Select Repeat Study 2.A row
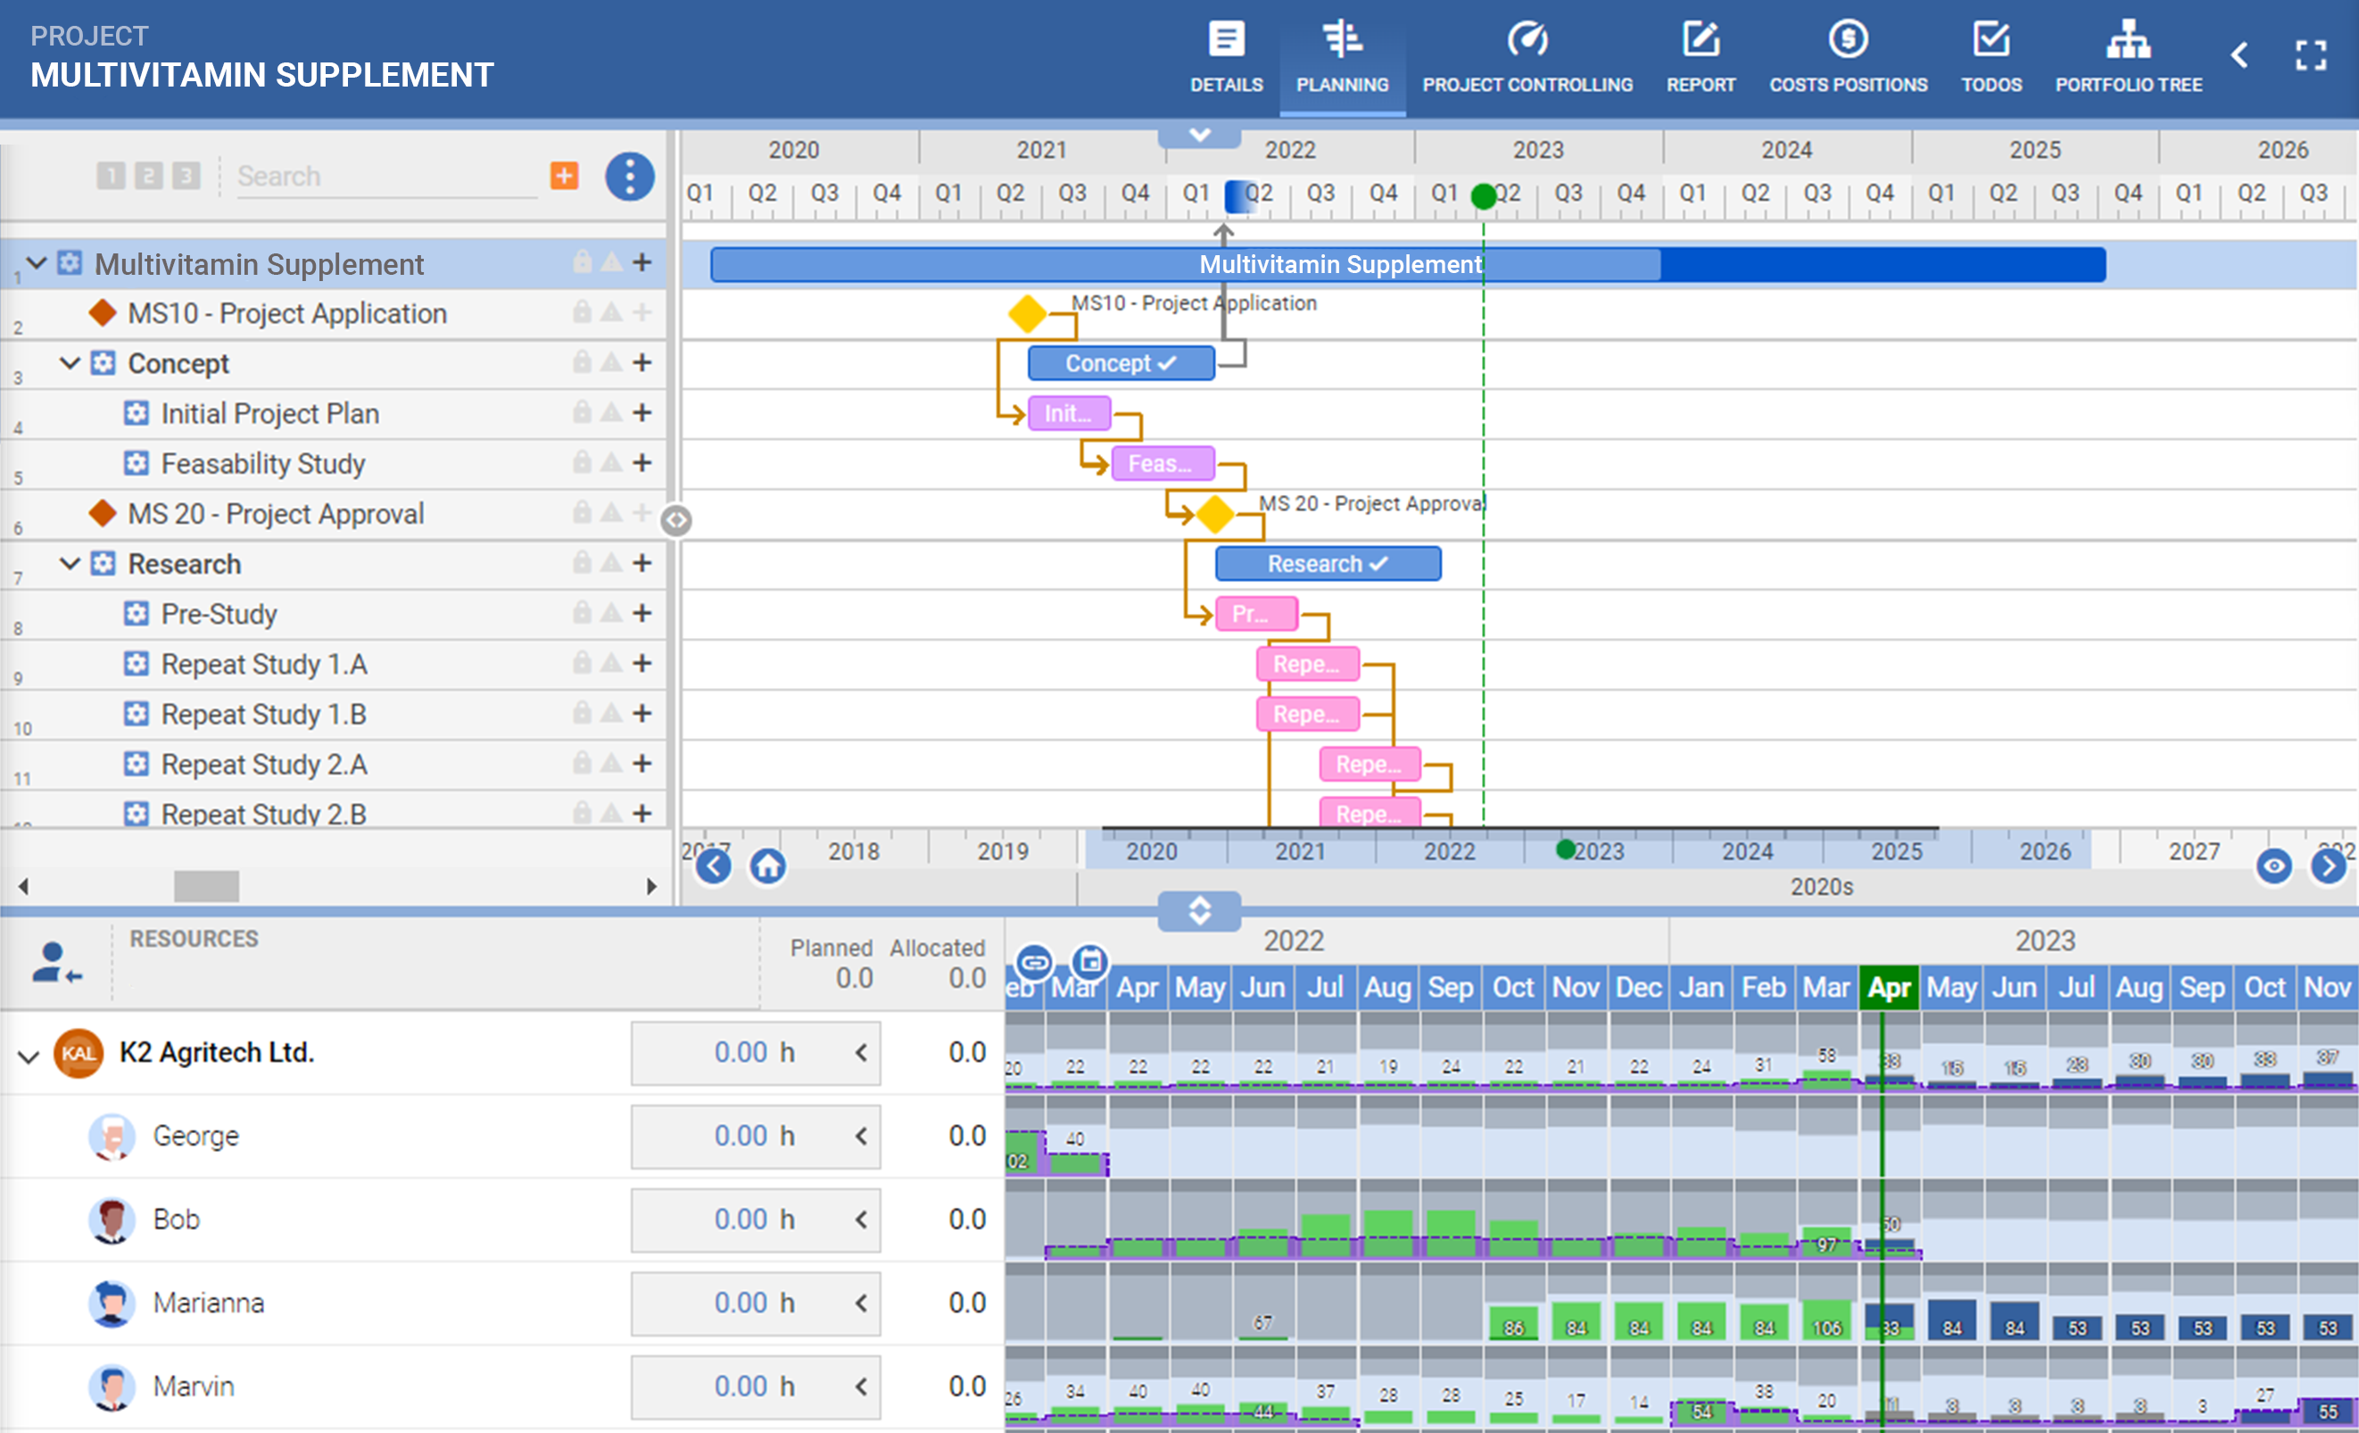The image size is (2359, 1433). point(333,765)
